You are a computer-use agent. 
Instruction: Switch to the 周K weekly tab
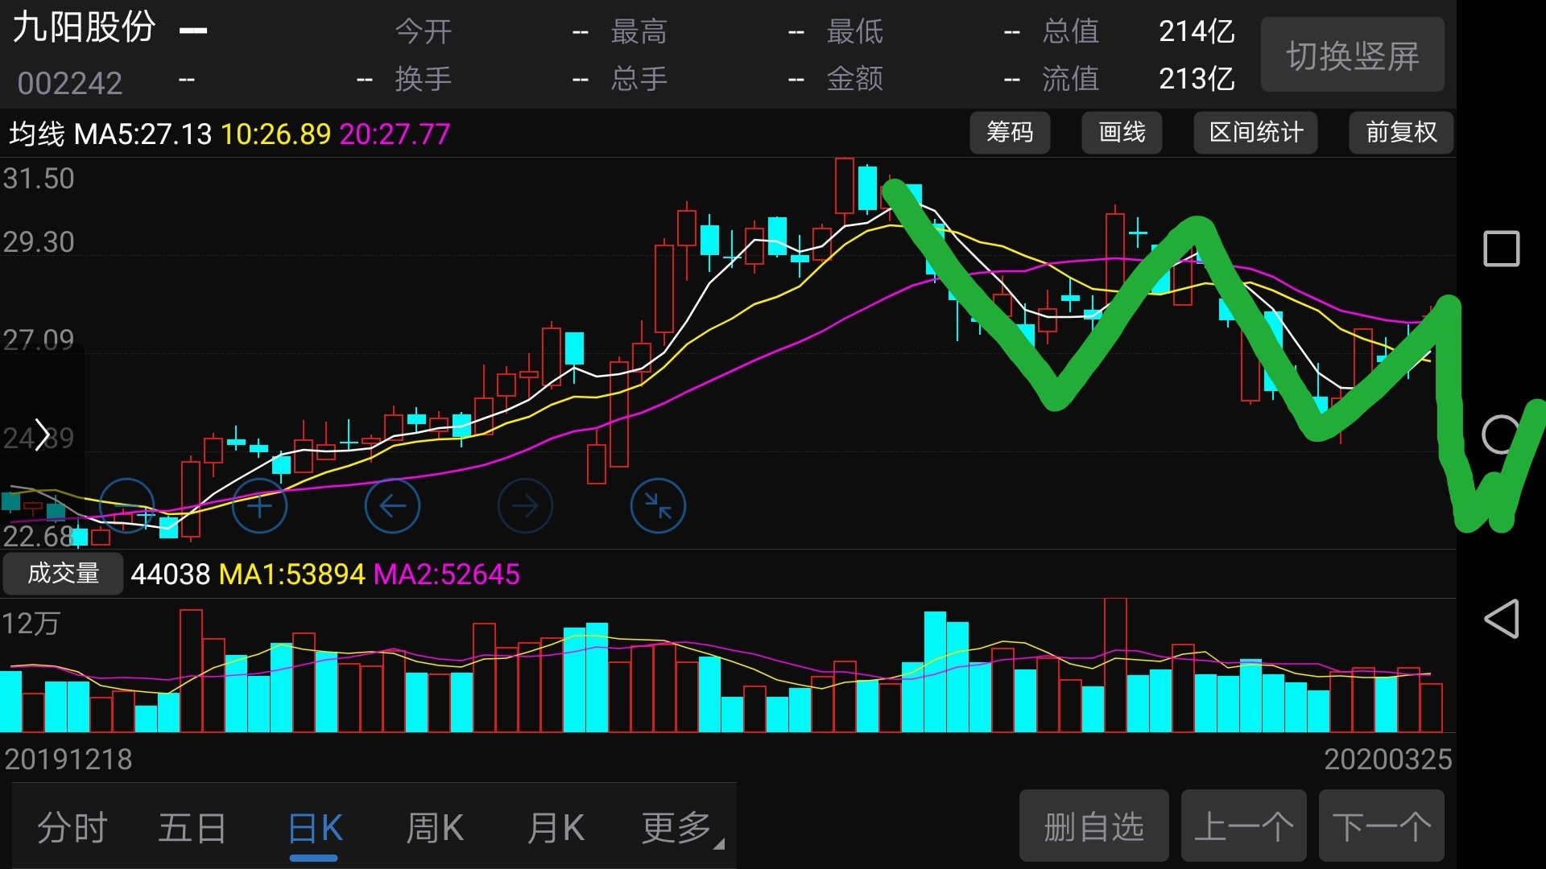[x=435, y=828]
